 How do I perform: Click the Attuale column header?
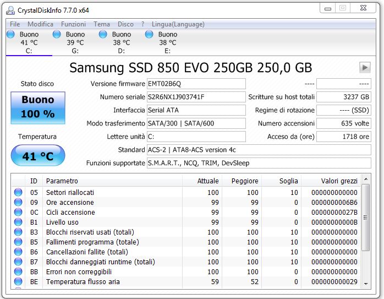(x=202, y=181)
